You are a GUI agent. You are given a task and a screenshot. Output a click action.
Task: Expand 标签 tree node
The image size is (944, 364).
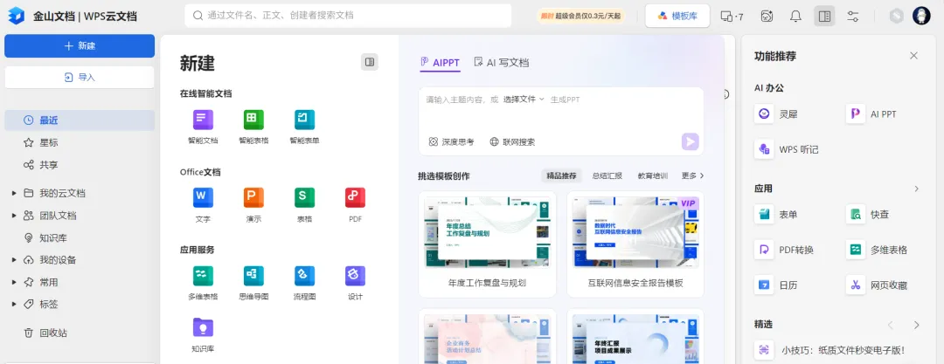[x=14, y=305]
